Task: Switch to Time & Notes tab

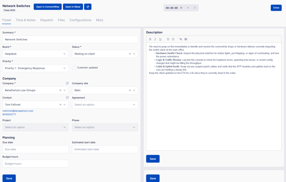Action: [25, 20]
